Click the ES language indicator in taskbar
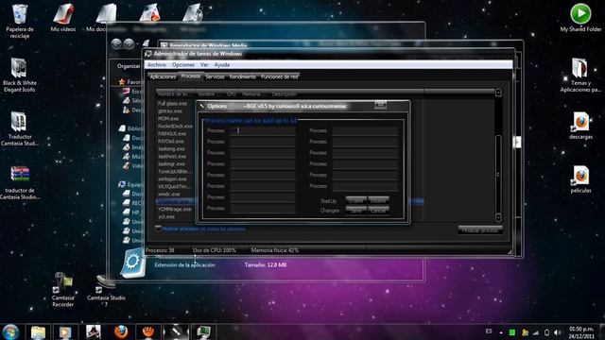This screenshot has width=605, height=340. coord(489,331)
